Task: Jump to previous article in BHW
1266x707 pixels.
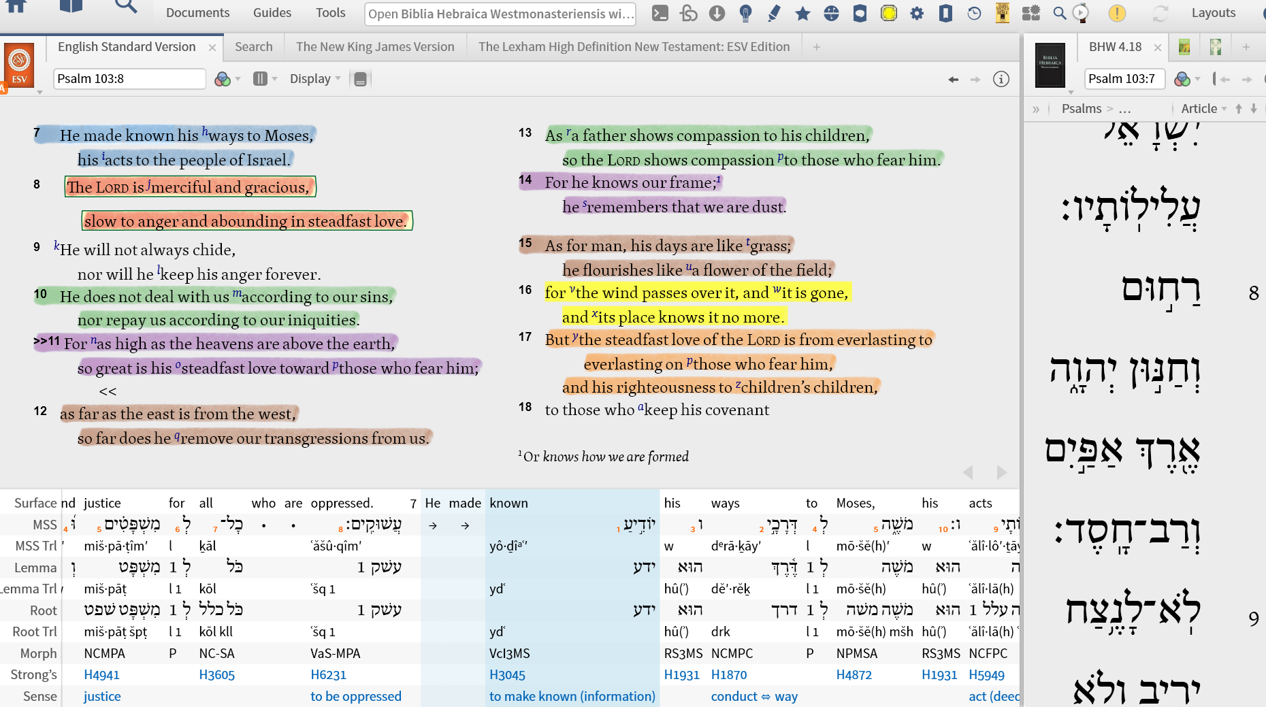Action: [1239, 109]
